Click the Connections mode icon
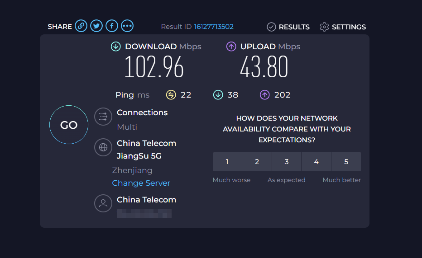The image size is (422, 258). [x=103, y=117]
